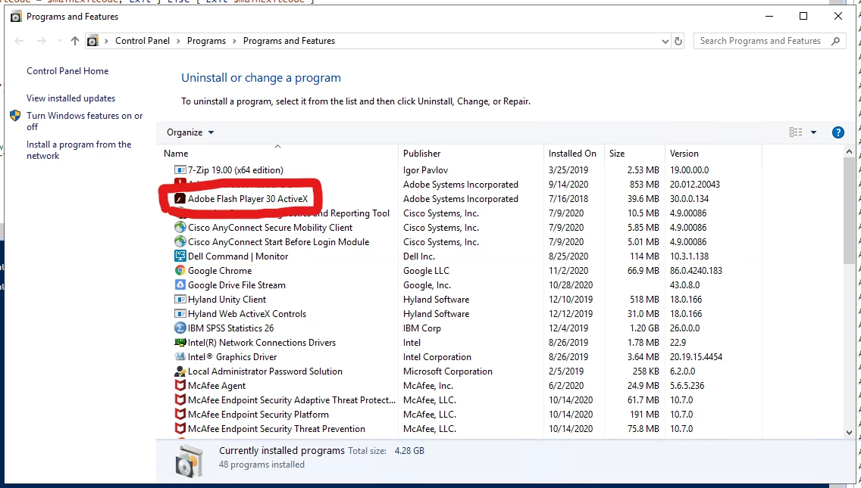Click McAfee Endpoint Security Platform icon
Screen dimensions: 861x488
pos(180,414)
